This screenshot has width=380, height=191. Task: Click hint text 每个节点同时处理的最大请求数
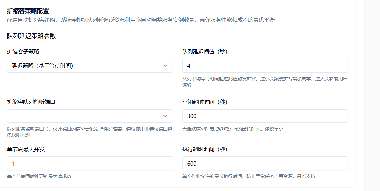[39, 176]
